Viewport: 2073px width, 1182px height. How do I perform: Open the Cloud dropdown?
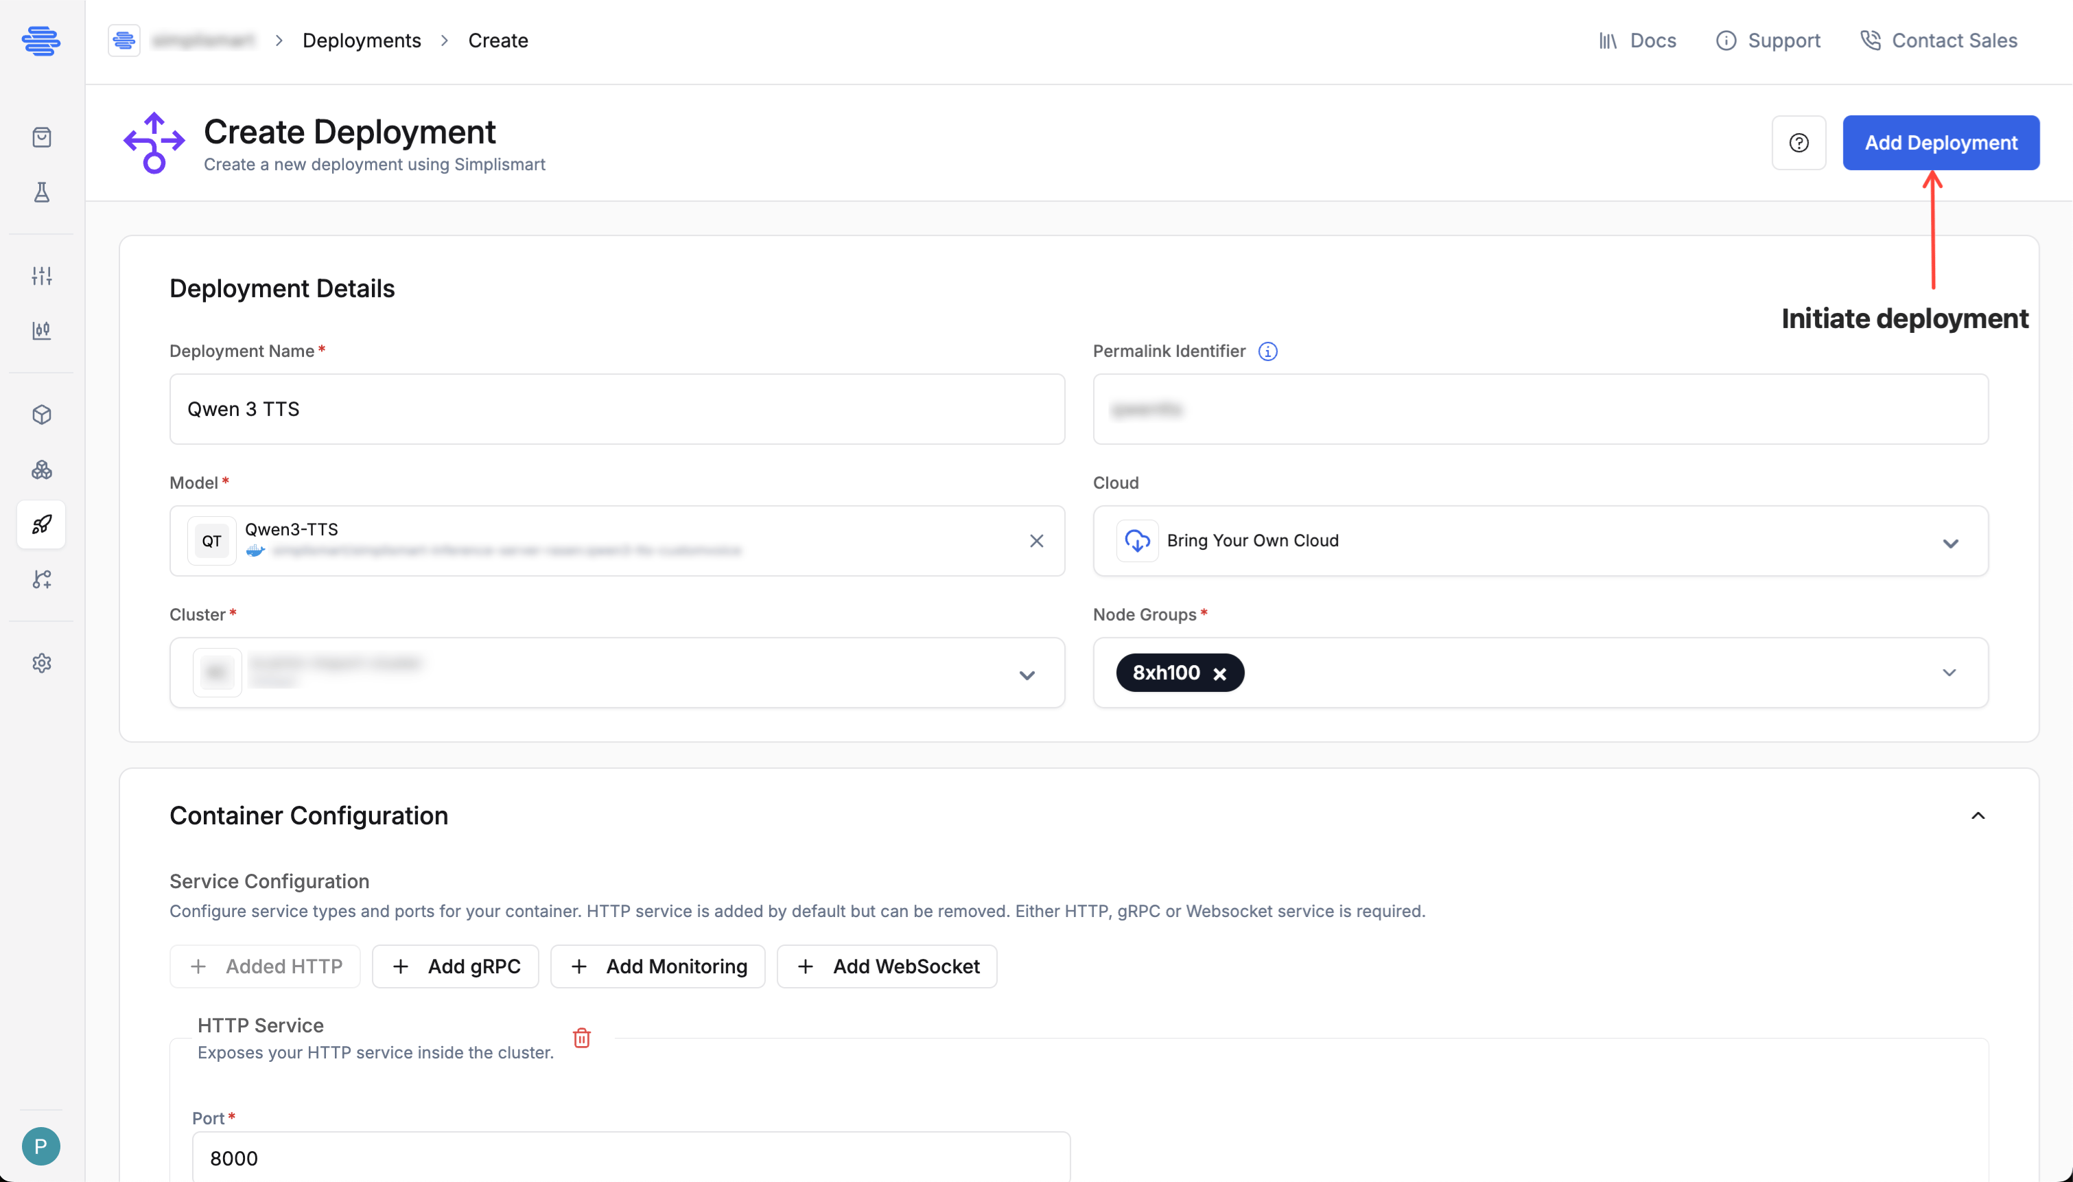(1540, 541)
